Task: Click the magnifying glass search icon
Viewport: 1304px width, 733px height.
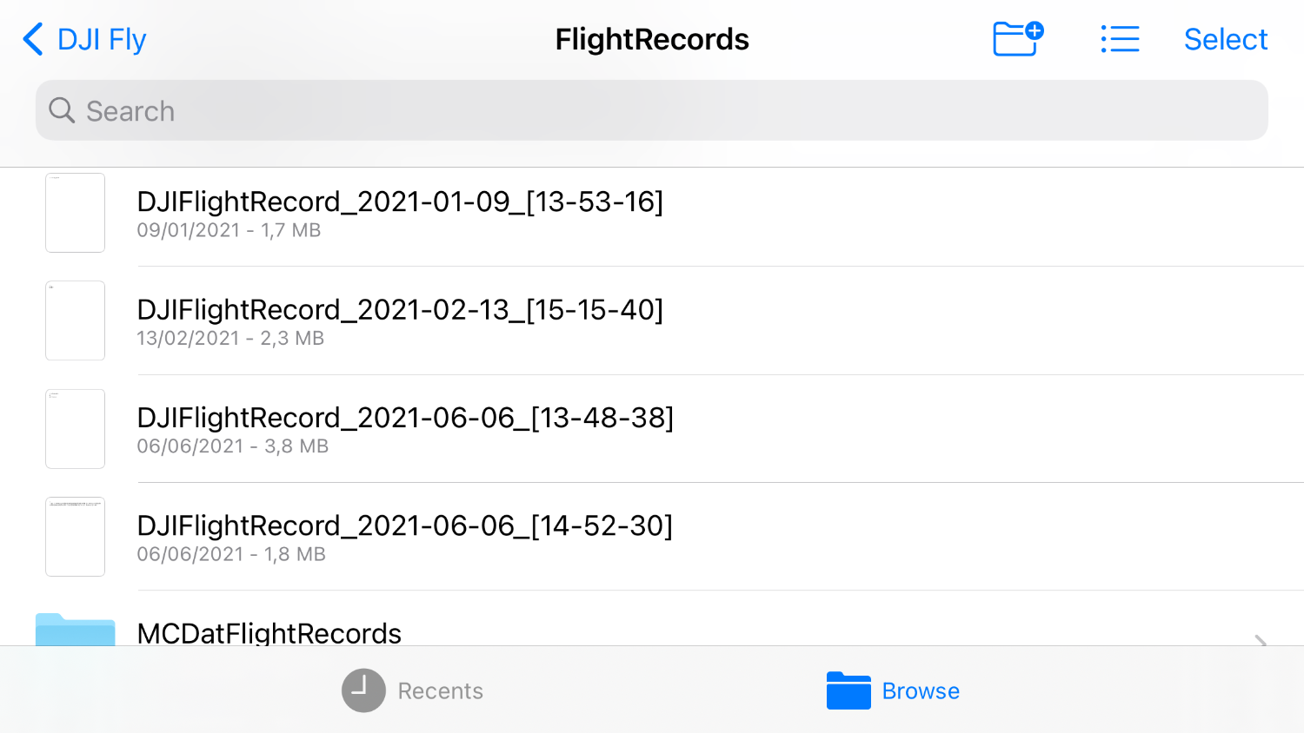Action: coord(62,110)
